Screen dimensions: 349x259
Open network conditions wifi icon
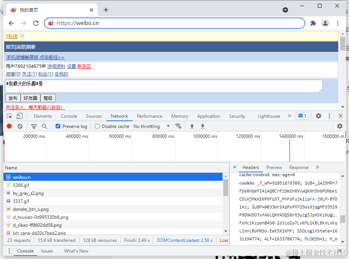pos(178,126)
